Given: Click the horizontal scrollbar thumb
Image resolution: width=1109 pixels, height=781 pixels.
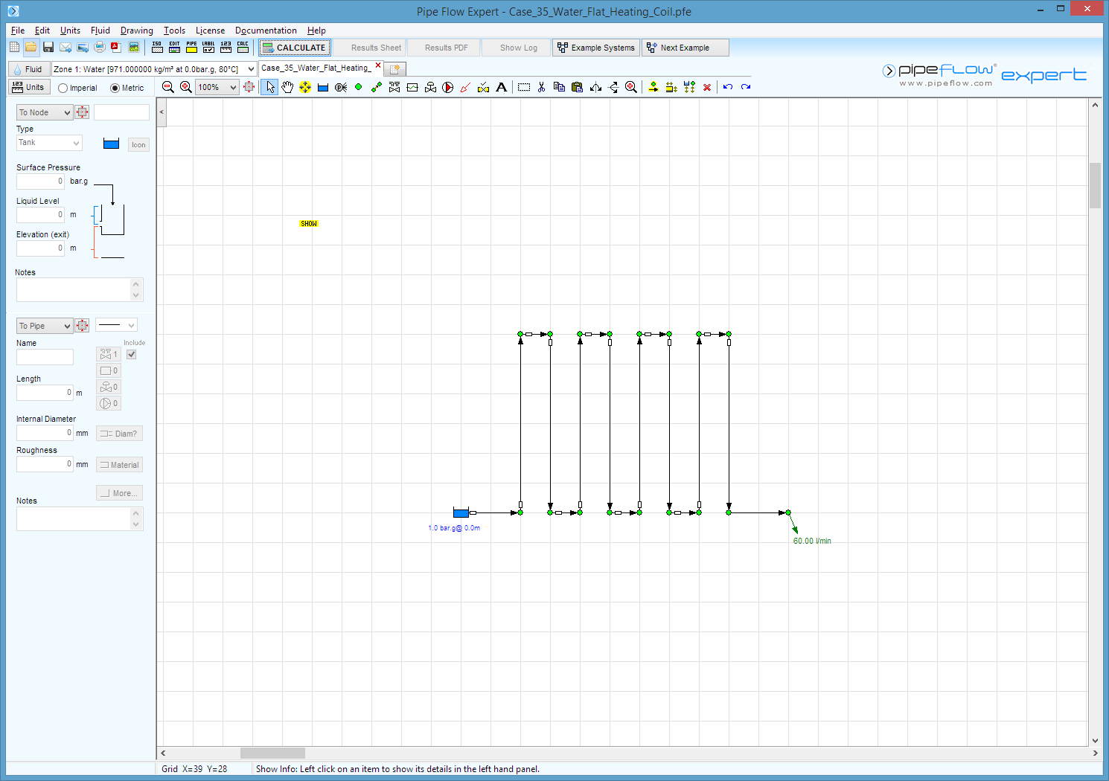Looking at the screenshot, I should (x=272, y=753).
